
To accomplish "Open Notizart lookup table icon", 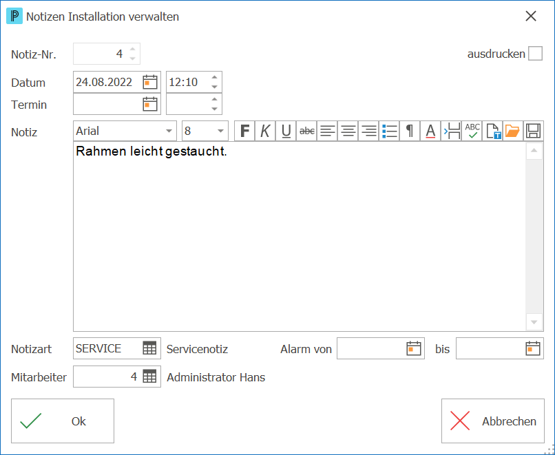I will [x=149, y=348].
